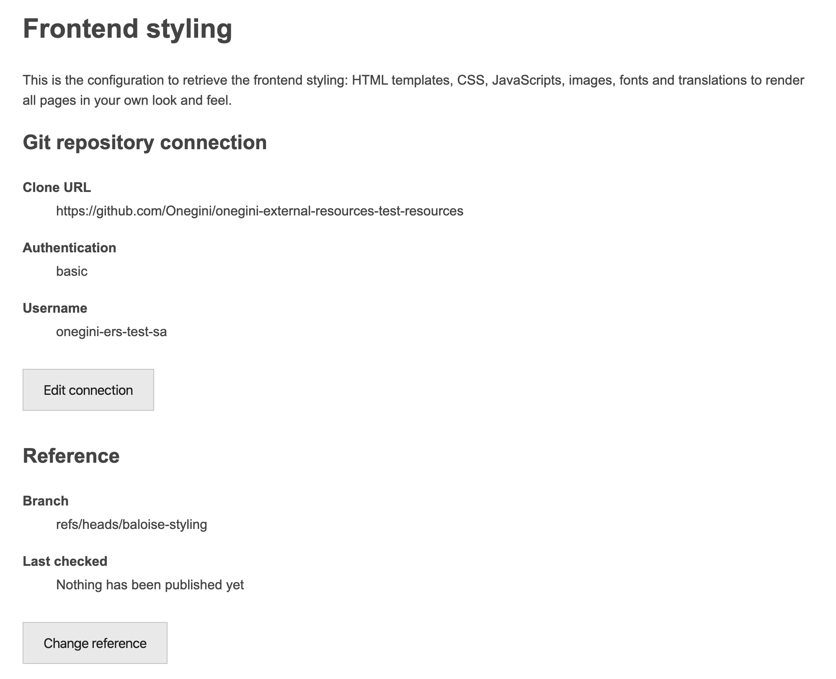Image resolution: width=836 pixels, height=679 pixels.
Task: Open the Change reference dialog
Action: click(95, 643)
